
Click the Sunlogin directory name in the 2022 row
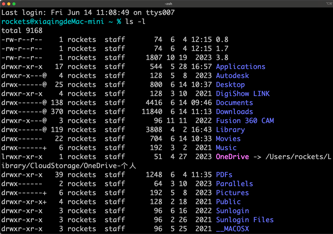click(x=232, y=211)
